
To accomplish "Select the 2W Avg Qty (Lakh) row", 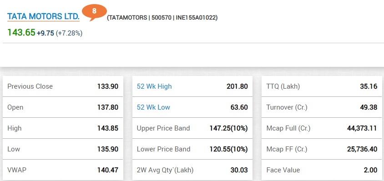I will point(192,170).
